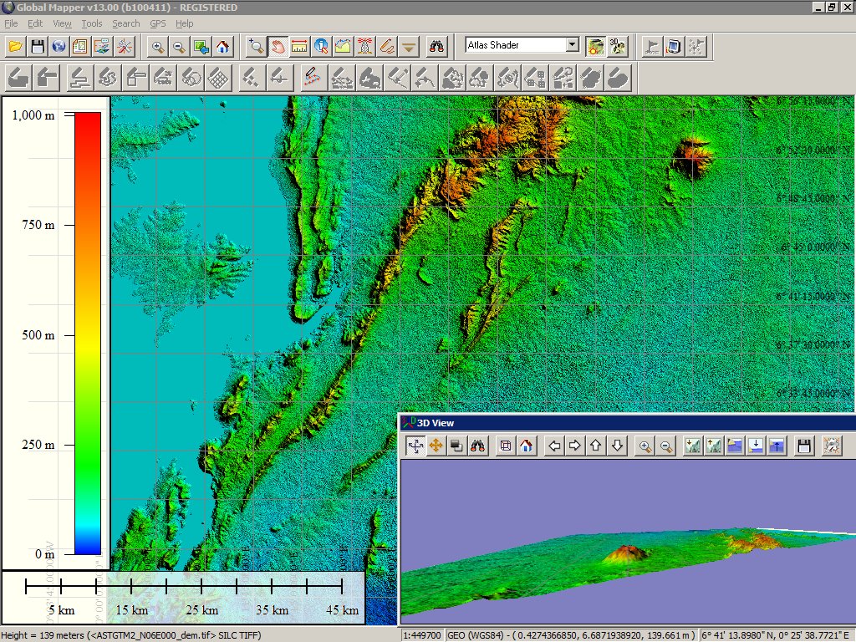Click the volcano peak in the 3D view
856x642 pixels.
[x=626, y=550]
